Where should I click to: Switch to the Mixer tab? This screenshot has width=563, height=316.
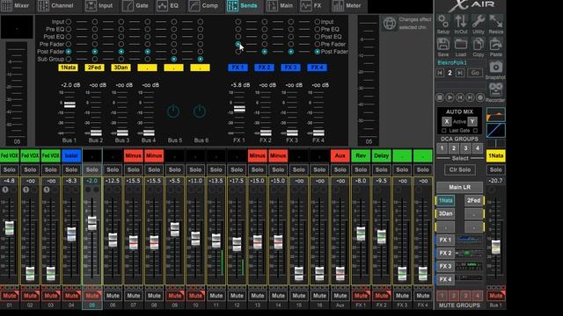pyautogui.click(x=16, y=5)
